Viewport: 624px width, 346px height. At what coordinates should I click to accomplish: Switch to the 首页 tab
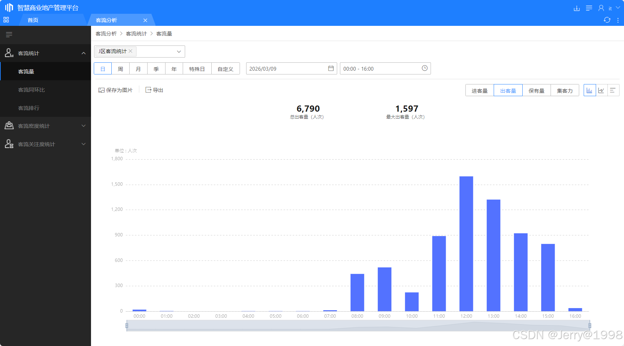point(33,20)
